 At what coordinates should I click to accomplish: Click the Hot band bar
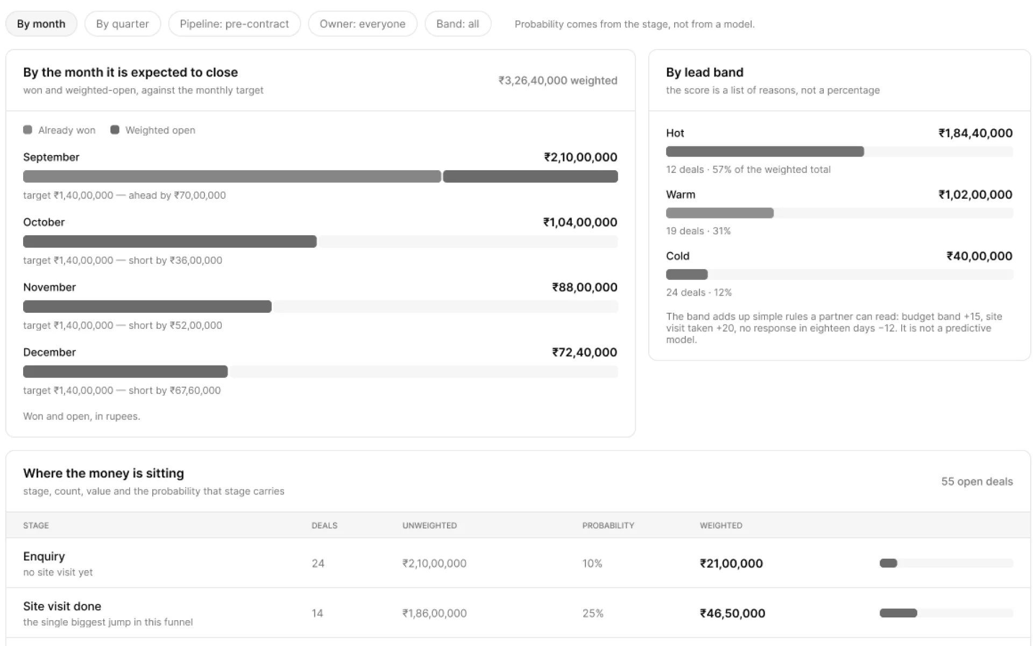pyautogui.click(x=839, y=152)
